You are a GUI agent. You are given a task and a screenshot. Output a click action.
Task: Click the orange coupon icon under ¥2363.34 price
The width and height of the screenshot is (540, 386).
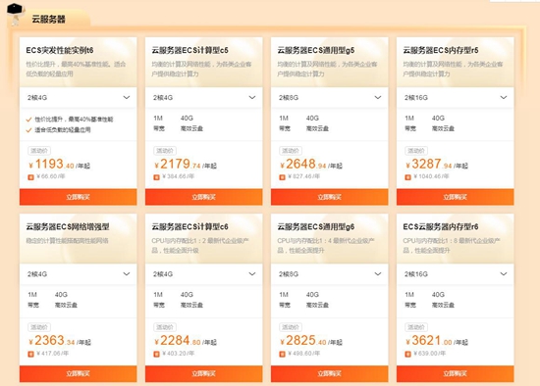click(30, 354)
